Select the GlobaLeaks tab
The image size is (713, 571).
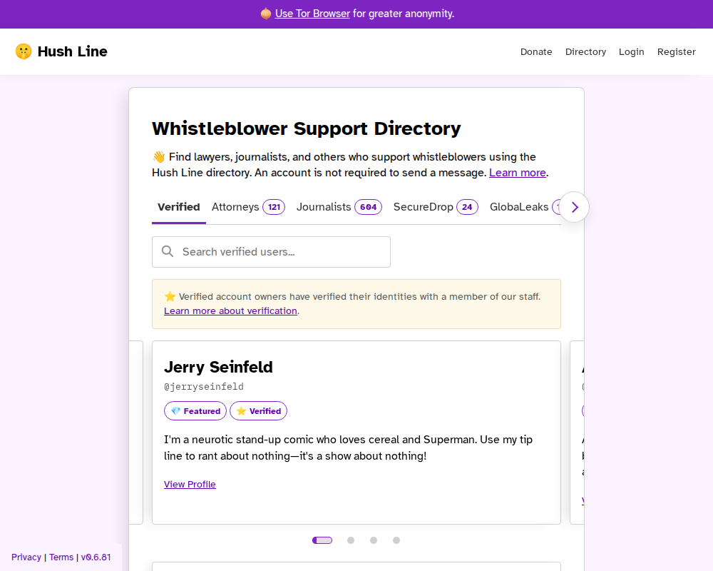click(519, 207)
